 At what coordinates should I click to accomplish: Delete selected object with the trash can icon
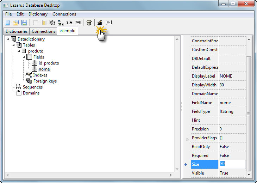[89, 23]
